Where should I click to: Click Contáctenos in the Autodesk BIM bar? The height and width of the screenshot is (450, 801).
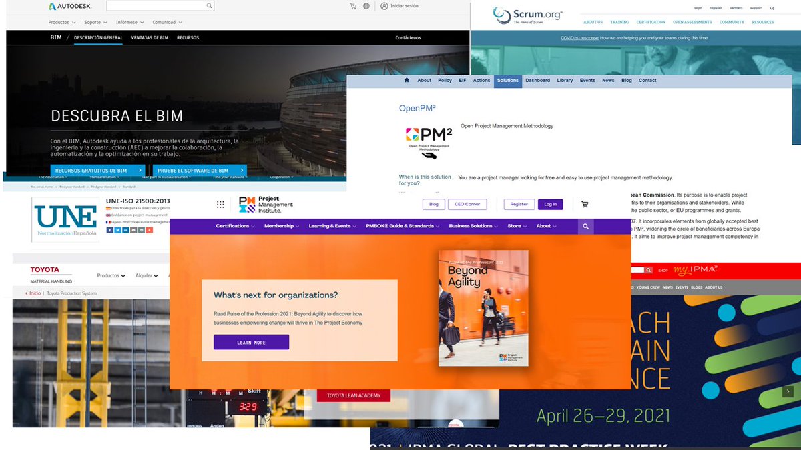[408, 38]
